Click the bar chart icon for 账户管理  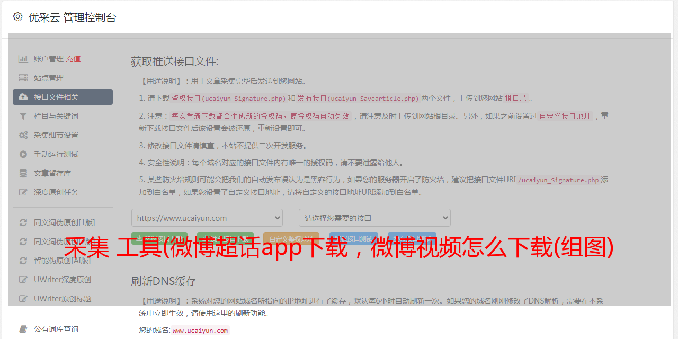pyautogui.click(x=23, y=59)
